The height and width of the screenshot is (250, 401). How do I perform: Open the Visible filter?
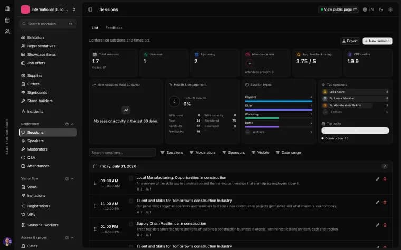pyautogui.click(x=260, y=152)
